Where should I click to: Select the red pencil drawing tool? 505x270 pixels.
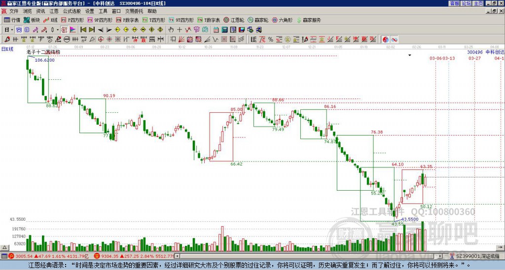point(7,39)
